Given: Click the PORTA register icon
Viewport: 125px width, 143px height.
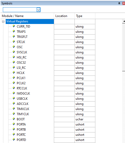Looking at the screenshot, I should pyautogui.click(x=14, y=124).
